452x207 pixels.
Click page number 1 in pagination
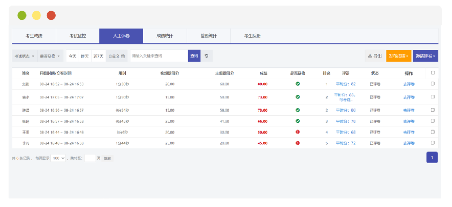click(432, 158)
